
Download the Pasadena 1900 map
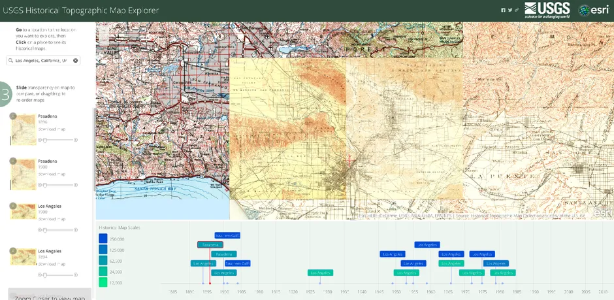click(52, 174)
